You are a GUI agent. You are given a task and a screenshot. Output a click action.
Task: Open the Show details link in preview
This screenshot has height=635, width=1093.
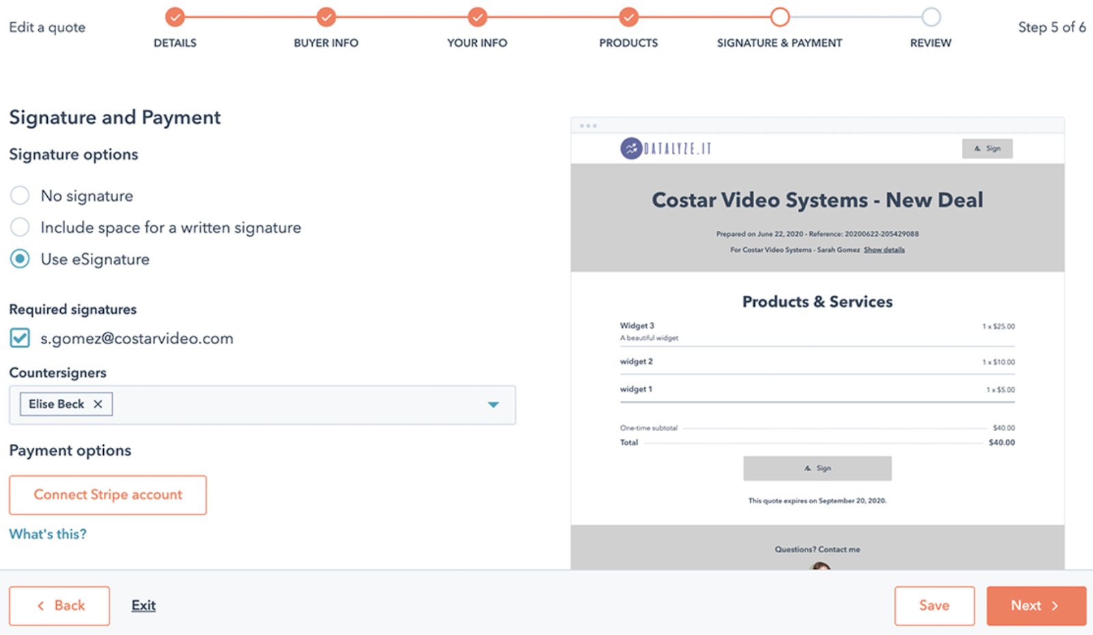coord(884,250)
